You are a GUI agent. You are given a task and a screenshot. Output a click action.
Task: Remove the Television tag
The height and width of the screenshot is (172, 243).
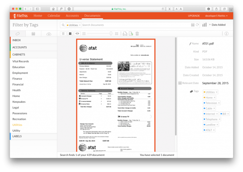[219, 103]
